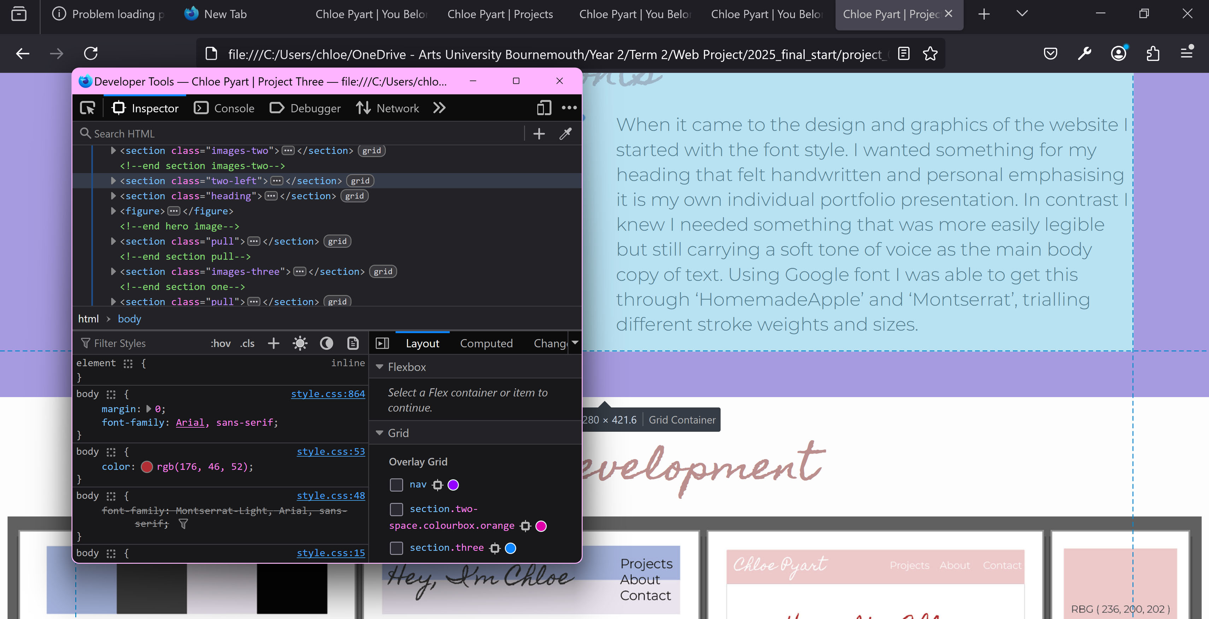Expand section class heading node

click(113, 196)
